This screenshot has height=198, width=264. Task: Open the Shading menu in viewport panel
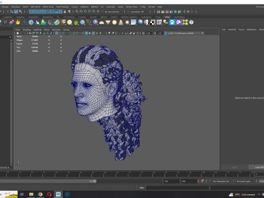26,30
